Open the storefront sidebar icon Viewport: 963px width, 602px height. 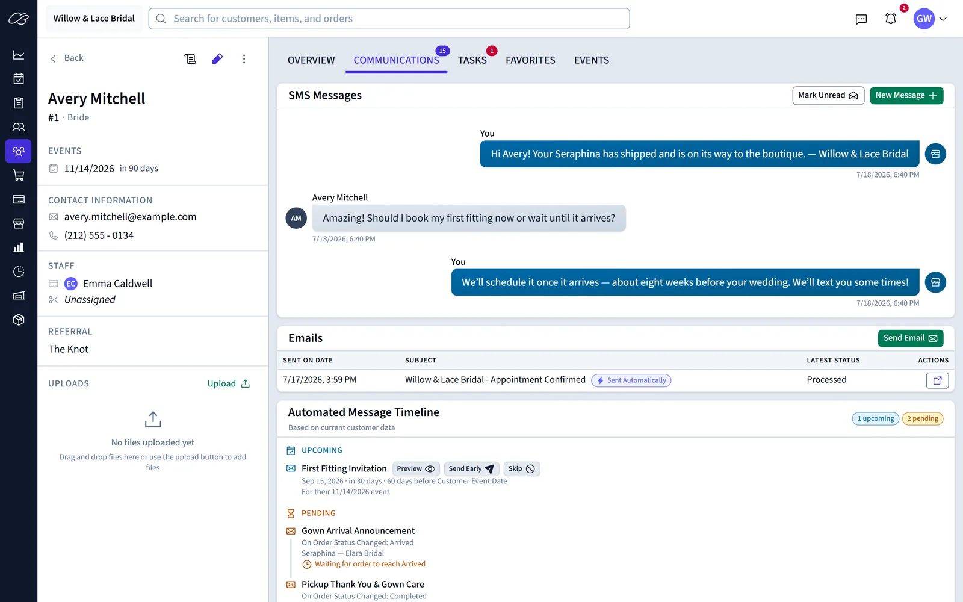tap(19, 223)
